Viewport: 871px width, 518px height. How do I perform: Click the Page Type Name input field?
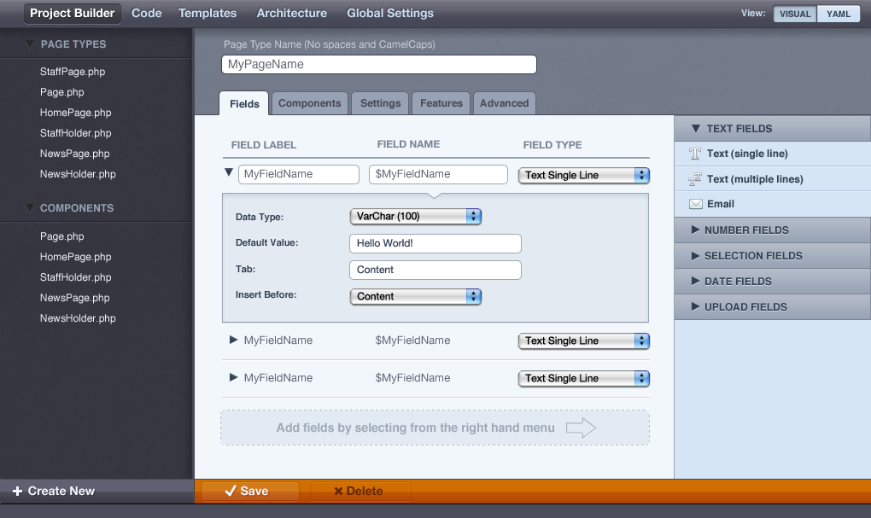point(378,64)
